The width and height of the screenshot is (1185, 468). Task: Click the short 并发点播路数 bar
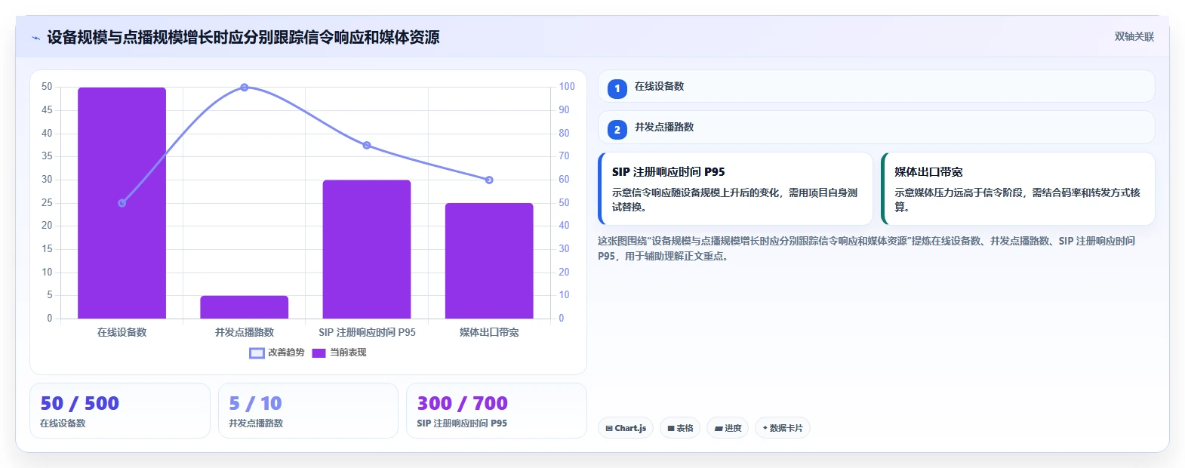pyautogui.click(x=244, y=307)
